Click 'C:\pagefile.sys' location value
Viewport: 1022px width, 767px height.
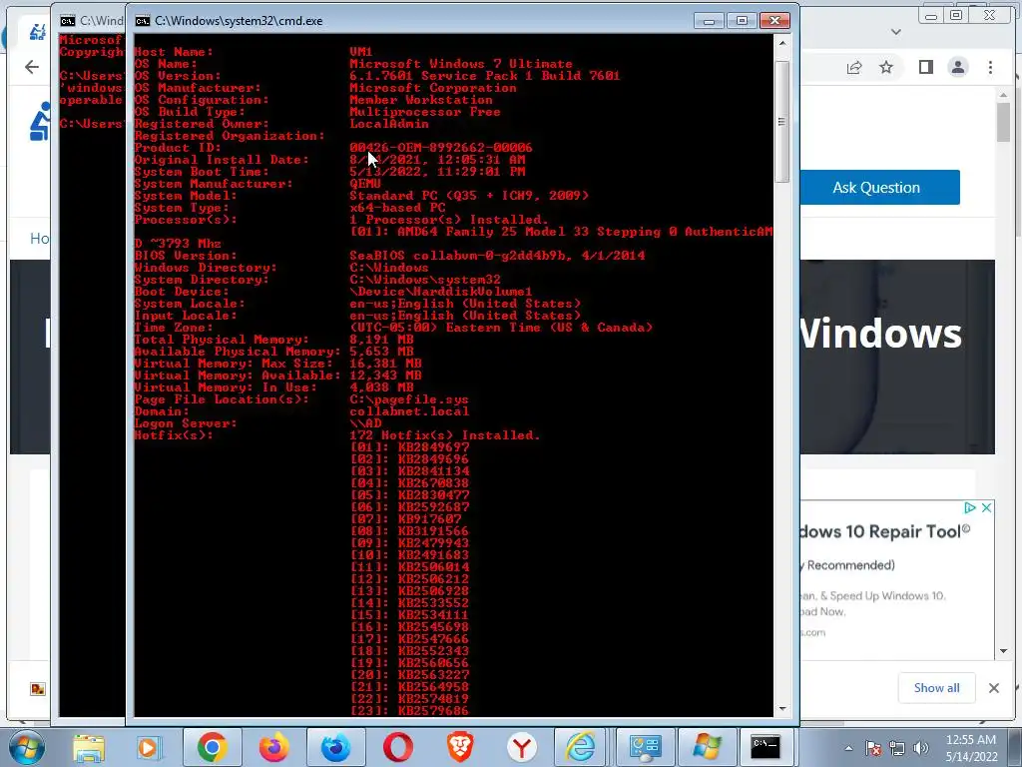point(408,399)
